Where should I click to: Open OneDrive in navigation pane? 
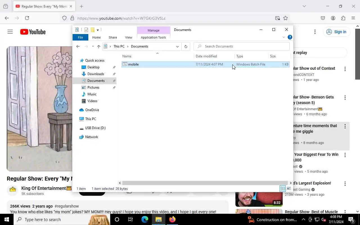point(92,110)
